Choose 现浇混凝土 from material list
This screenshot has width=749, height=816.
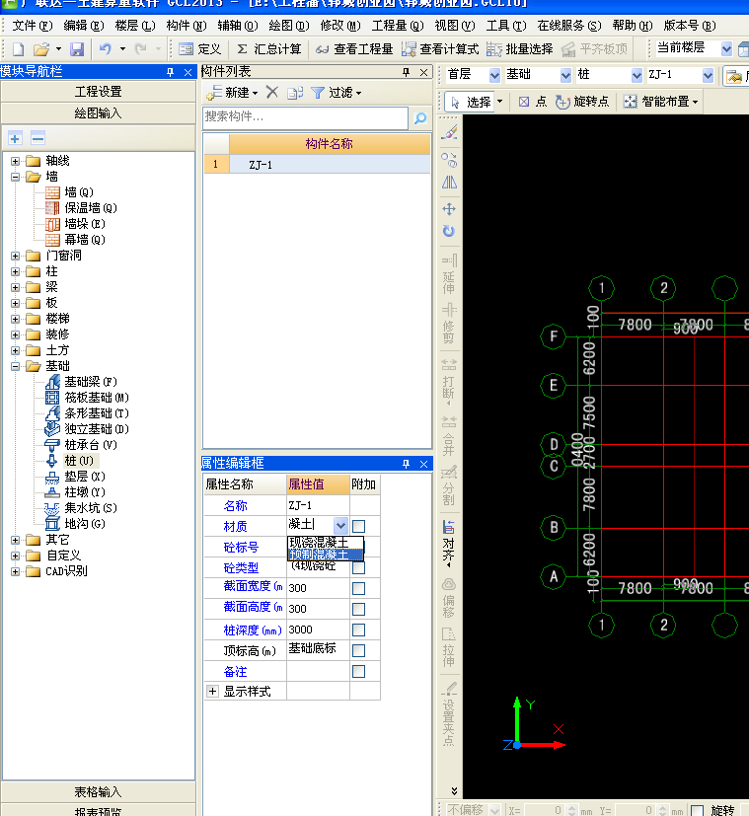326,543
